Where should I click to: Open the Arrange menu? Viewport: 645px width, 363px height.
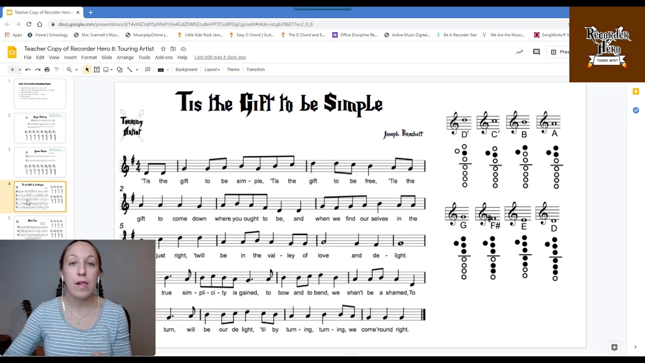[x=125, y=57]
